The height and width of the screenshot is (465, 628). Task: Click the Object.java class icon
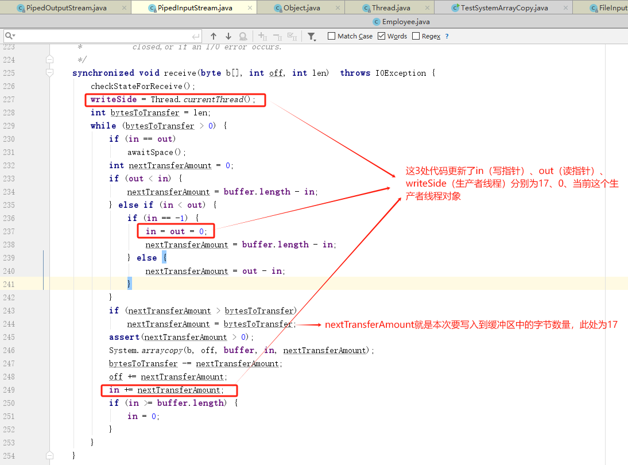[278, 8]
